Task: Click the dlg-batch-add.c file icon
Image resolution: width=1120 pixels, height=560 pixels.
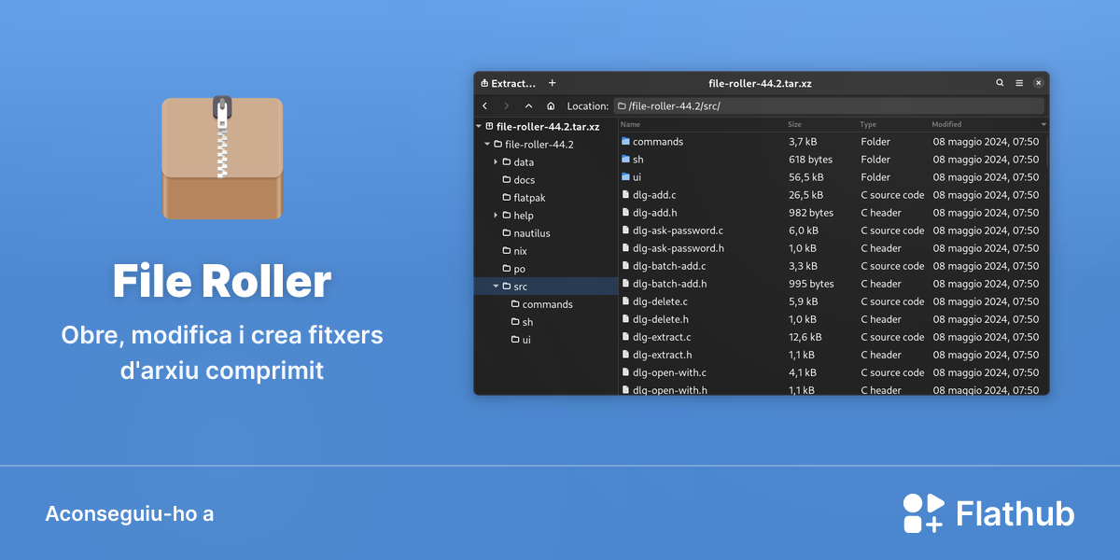Action: pos(625,266)
